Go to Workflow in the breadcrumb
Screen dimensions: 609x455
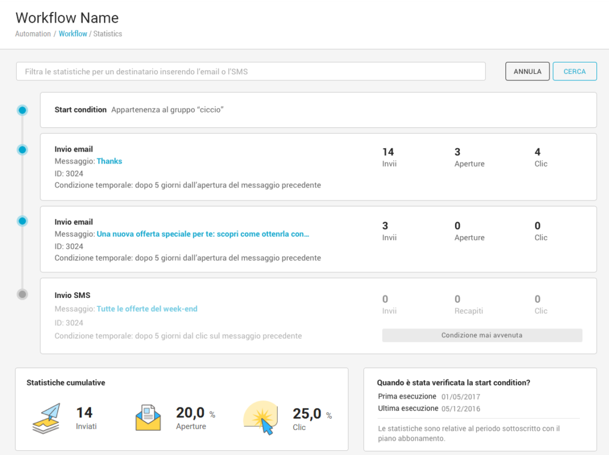(x=73, y=34)
